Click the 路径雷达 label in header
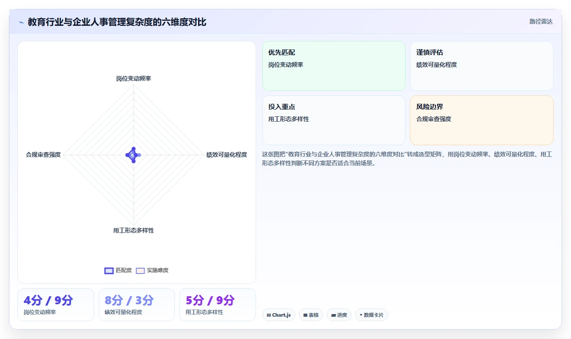 tap(541, 21)
